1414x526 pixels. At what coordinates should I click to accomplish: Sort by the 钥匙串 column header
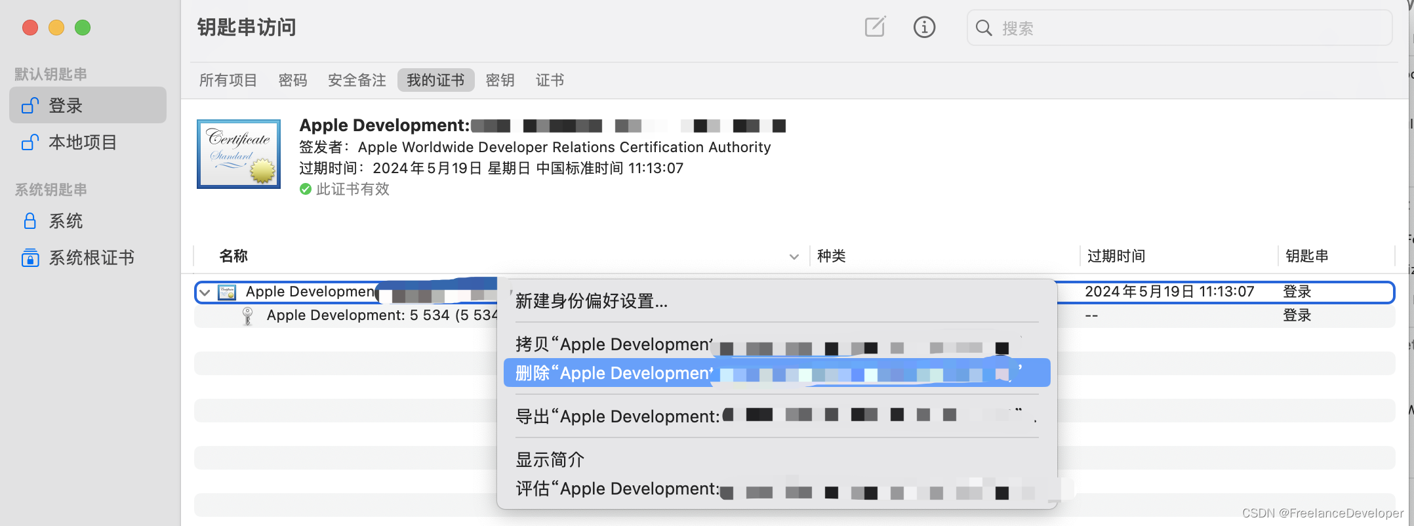point(1306,256)
